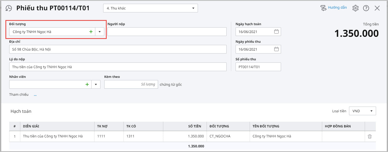
Task: Close the Phiếu thu form
Action: 377,8
